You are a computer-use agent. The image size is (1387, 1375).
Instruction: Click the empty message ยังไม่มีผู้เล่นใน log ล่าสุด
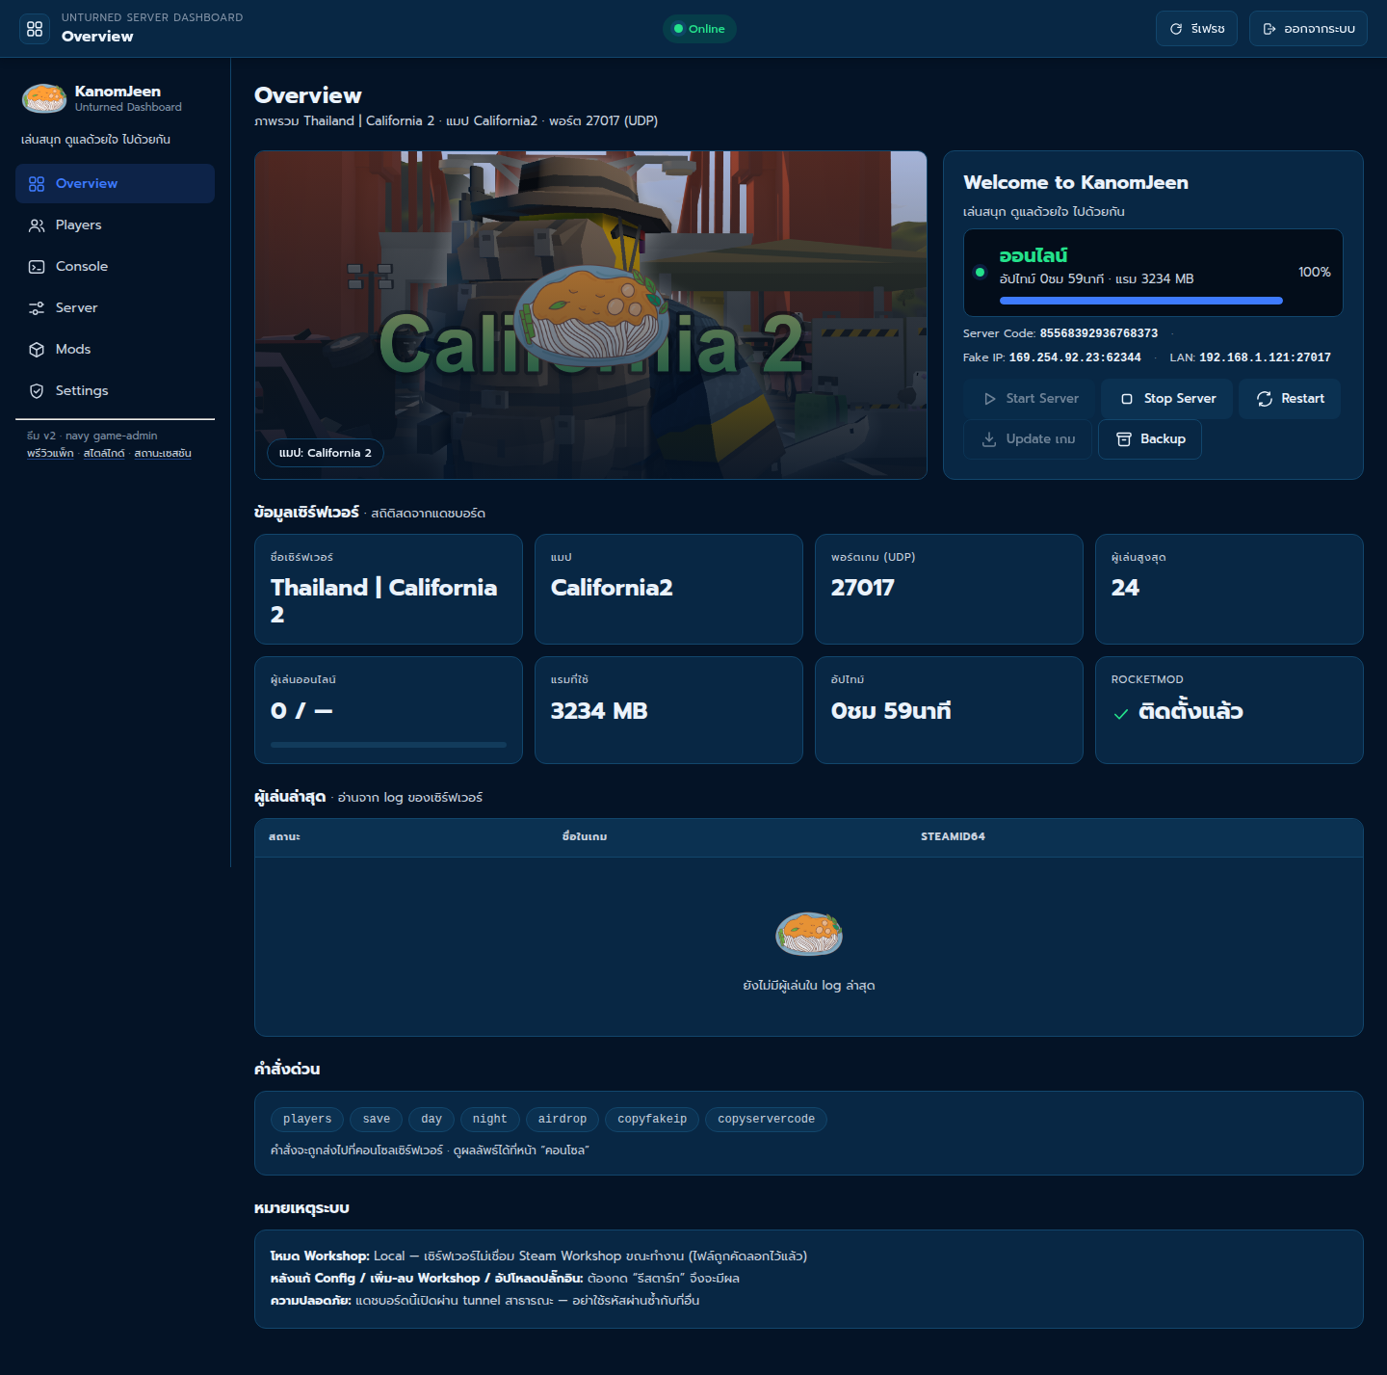click(809, 986)
